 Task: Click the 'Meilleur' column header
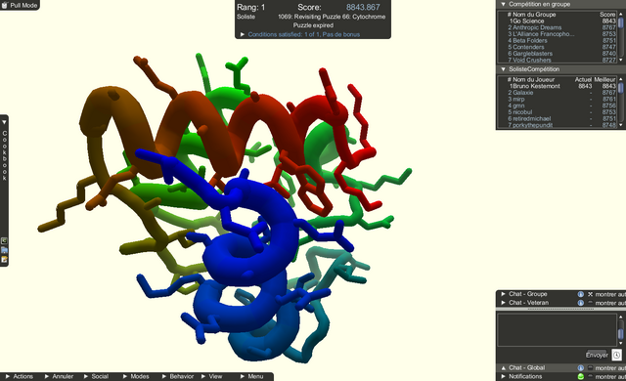pos(604,80)
